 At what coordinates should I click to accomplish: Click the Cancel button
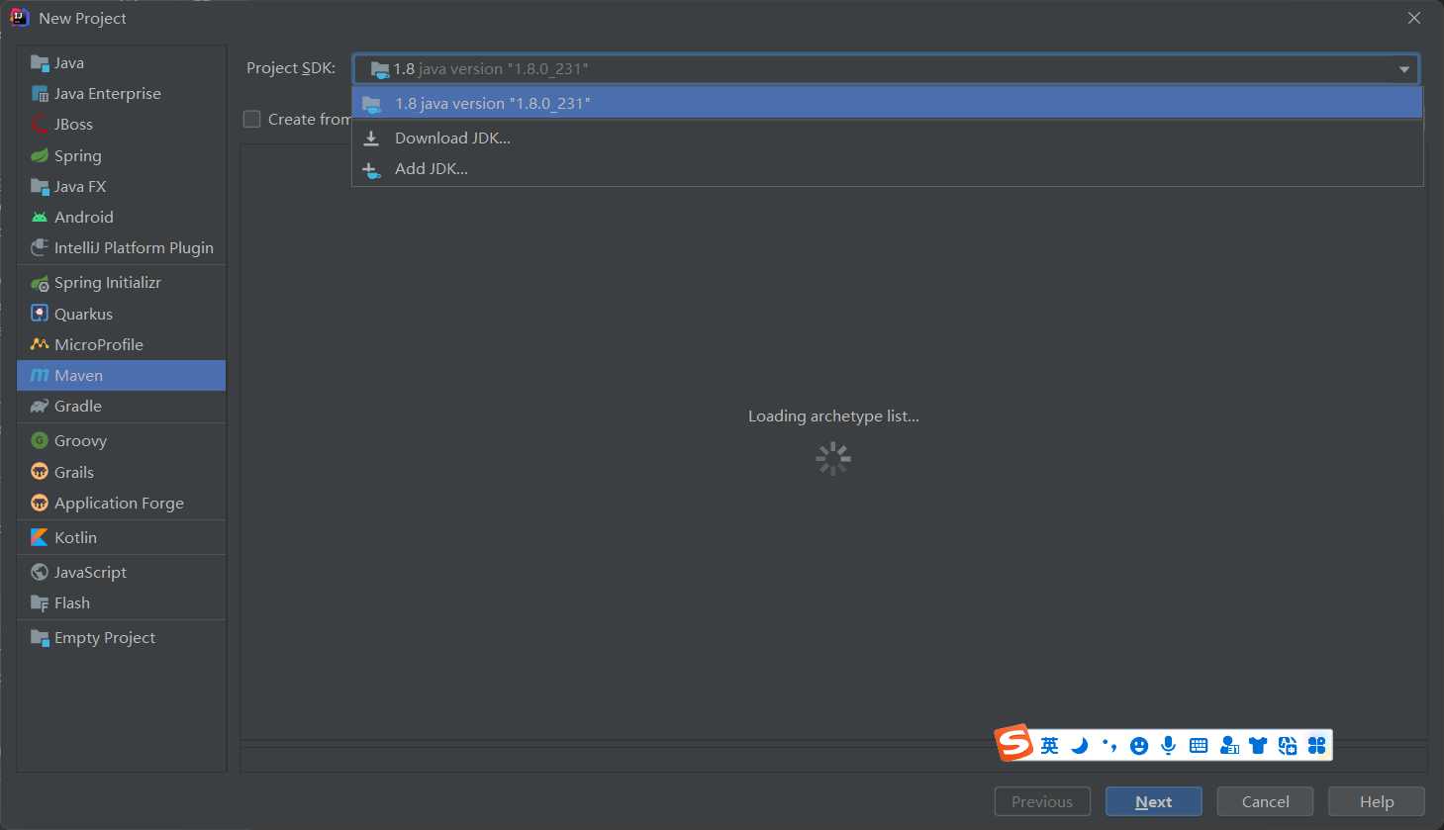click(x=1265, y=801)
